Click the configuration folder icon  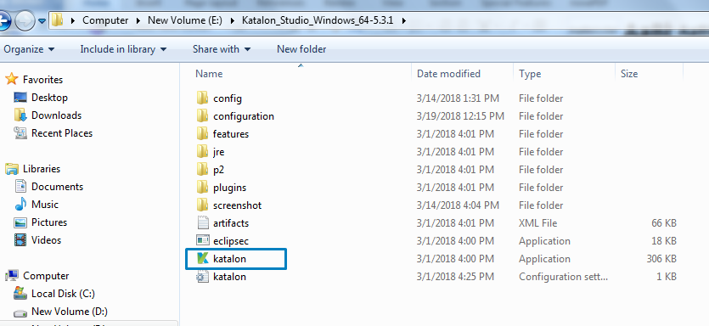202,116
